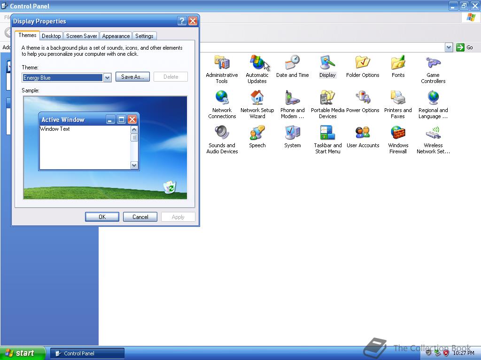Viewport: 481px width, 360px height.
Task: Switch to the Desktop tab
Action: click(51, 36)
